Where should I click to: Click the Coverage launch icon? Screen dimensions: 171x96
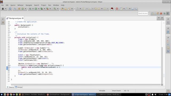(42, 9)
